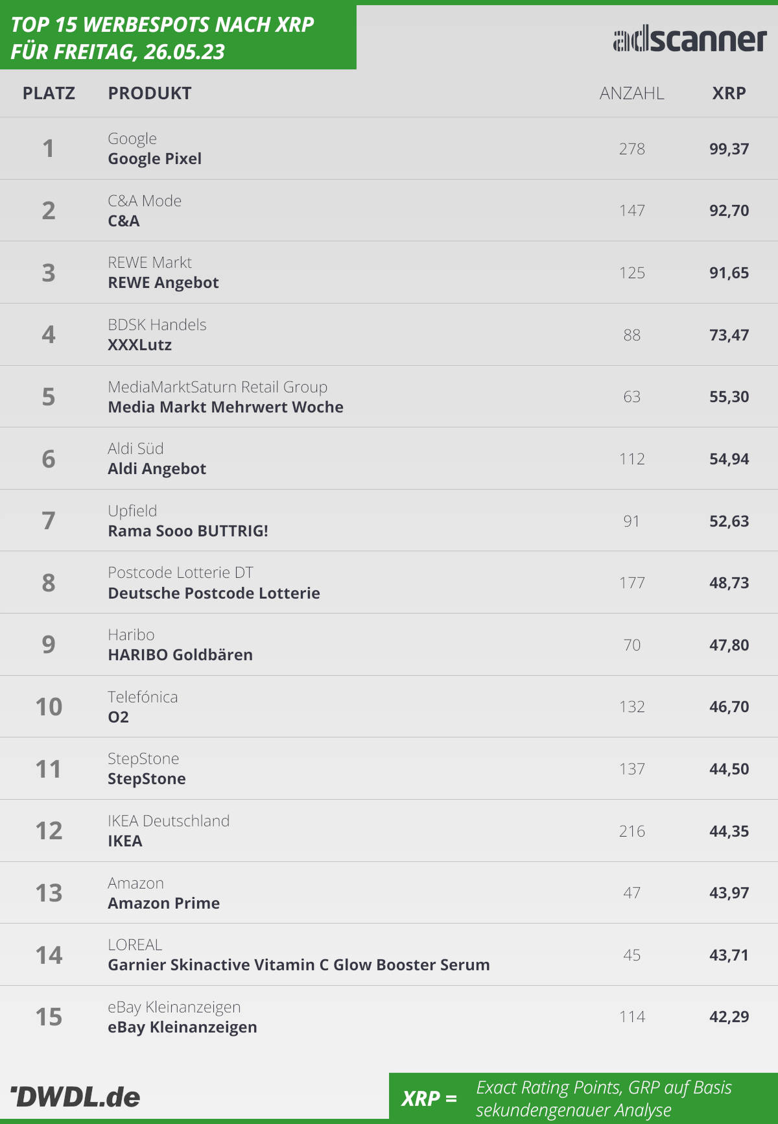
Task: Select the HARIBO Goldbären row
Action: [389, 645]
